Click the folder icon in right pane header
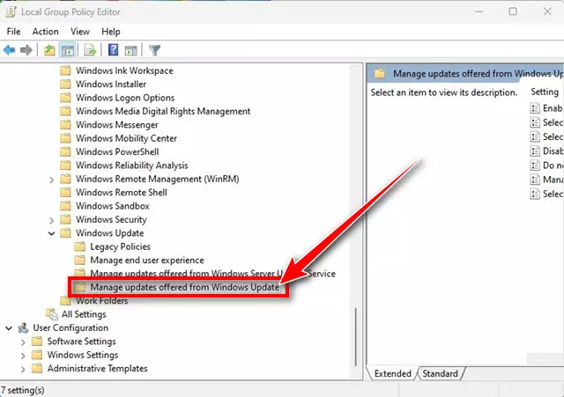 tap(380, 74)
